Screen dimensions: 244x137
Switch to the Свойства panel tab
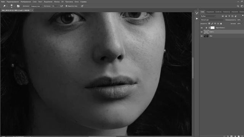pos(218,12)
